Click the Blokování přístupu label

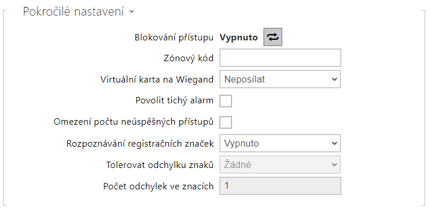pyautogui.click(x=174, y=38)
